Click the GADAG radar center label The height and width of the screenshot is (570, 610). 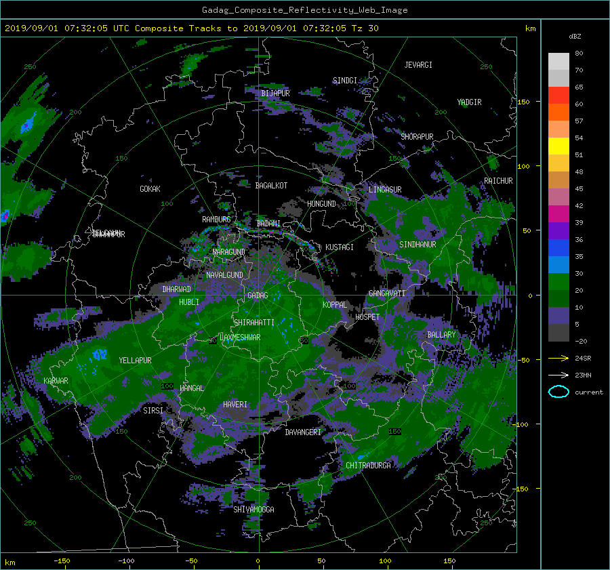258,296
